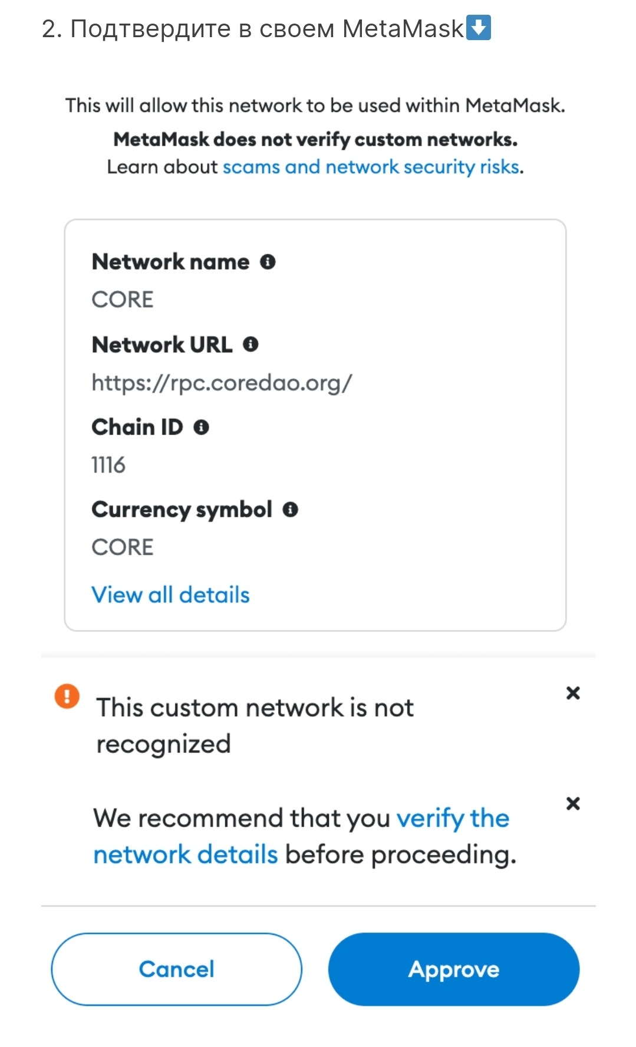Image resolution: width=636 pixels, height=1047 pixels.
Task: Click the Network name info icon
Action: (x=268, y=262)
